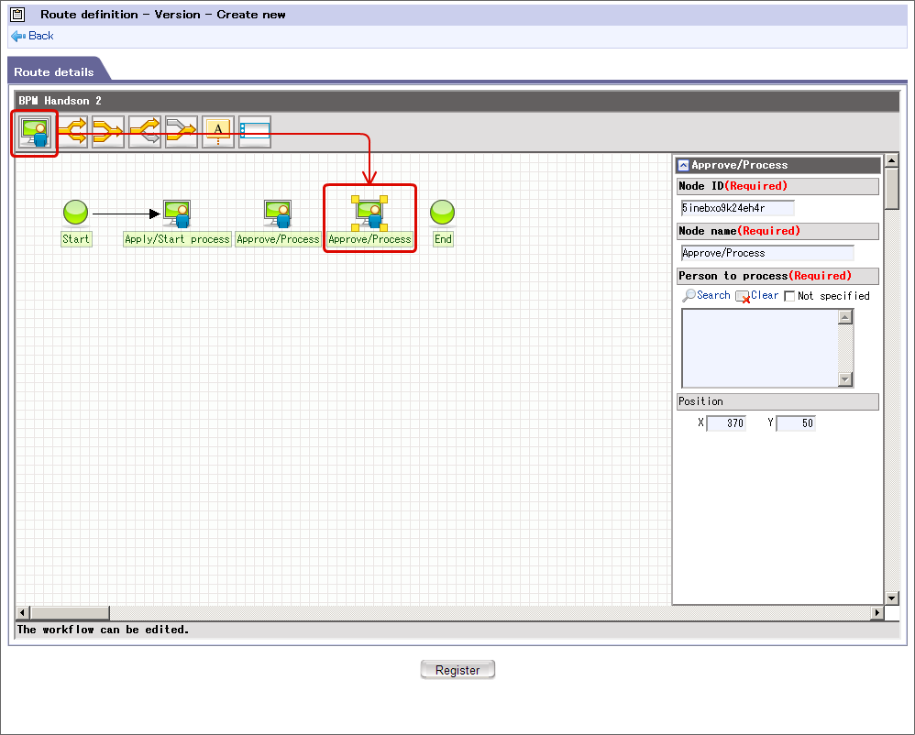Viewport: 915px width, 735px height.
Task: Click the Clear link for person to process
Action: tap(765, 295)
